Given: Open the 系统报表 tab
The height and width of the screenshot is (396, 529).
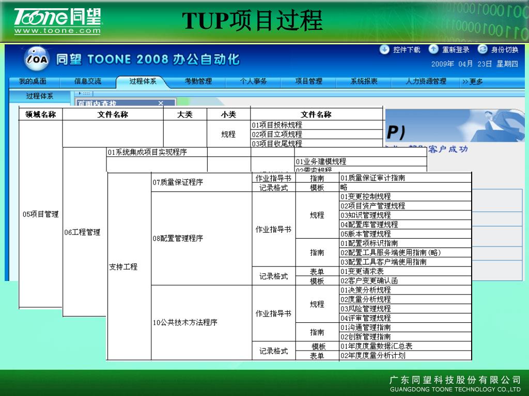Looking at the screenshot, I should (x=364, y=81).
